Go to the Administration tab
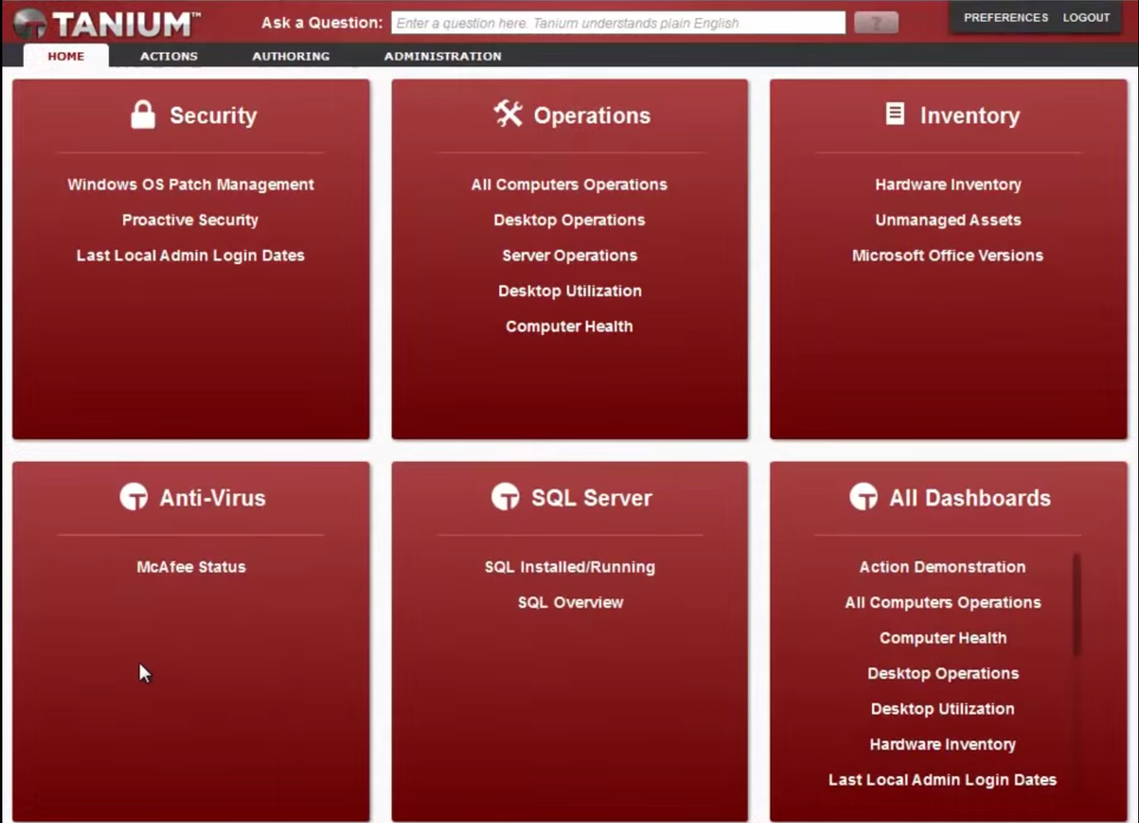This screenshot has width=1139, height=823. pyautogui.click(x=443, y=56)
